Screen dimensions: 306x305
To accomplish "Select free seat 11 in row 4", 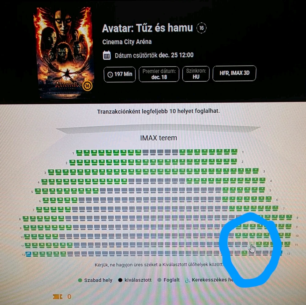I will (189, 180).
